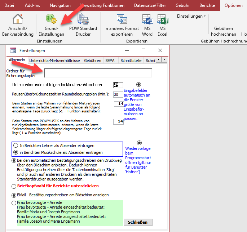The image size is (247, 232).
Task: Select POW Standard Drucker icon
Action: click(x=83, y=19)
